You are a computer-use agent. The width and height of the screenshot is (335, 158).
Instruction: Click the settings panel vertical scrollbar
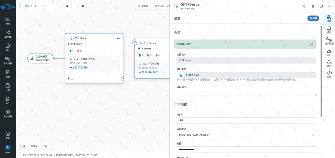(x=321, y=71)
